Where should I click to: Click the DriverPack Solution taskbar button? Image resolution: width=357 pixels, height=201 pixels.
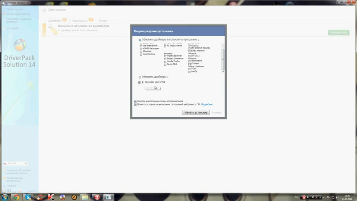coord(109,197)
